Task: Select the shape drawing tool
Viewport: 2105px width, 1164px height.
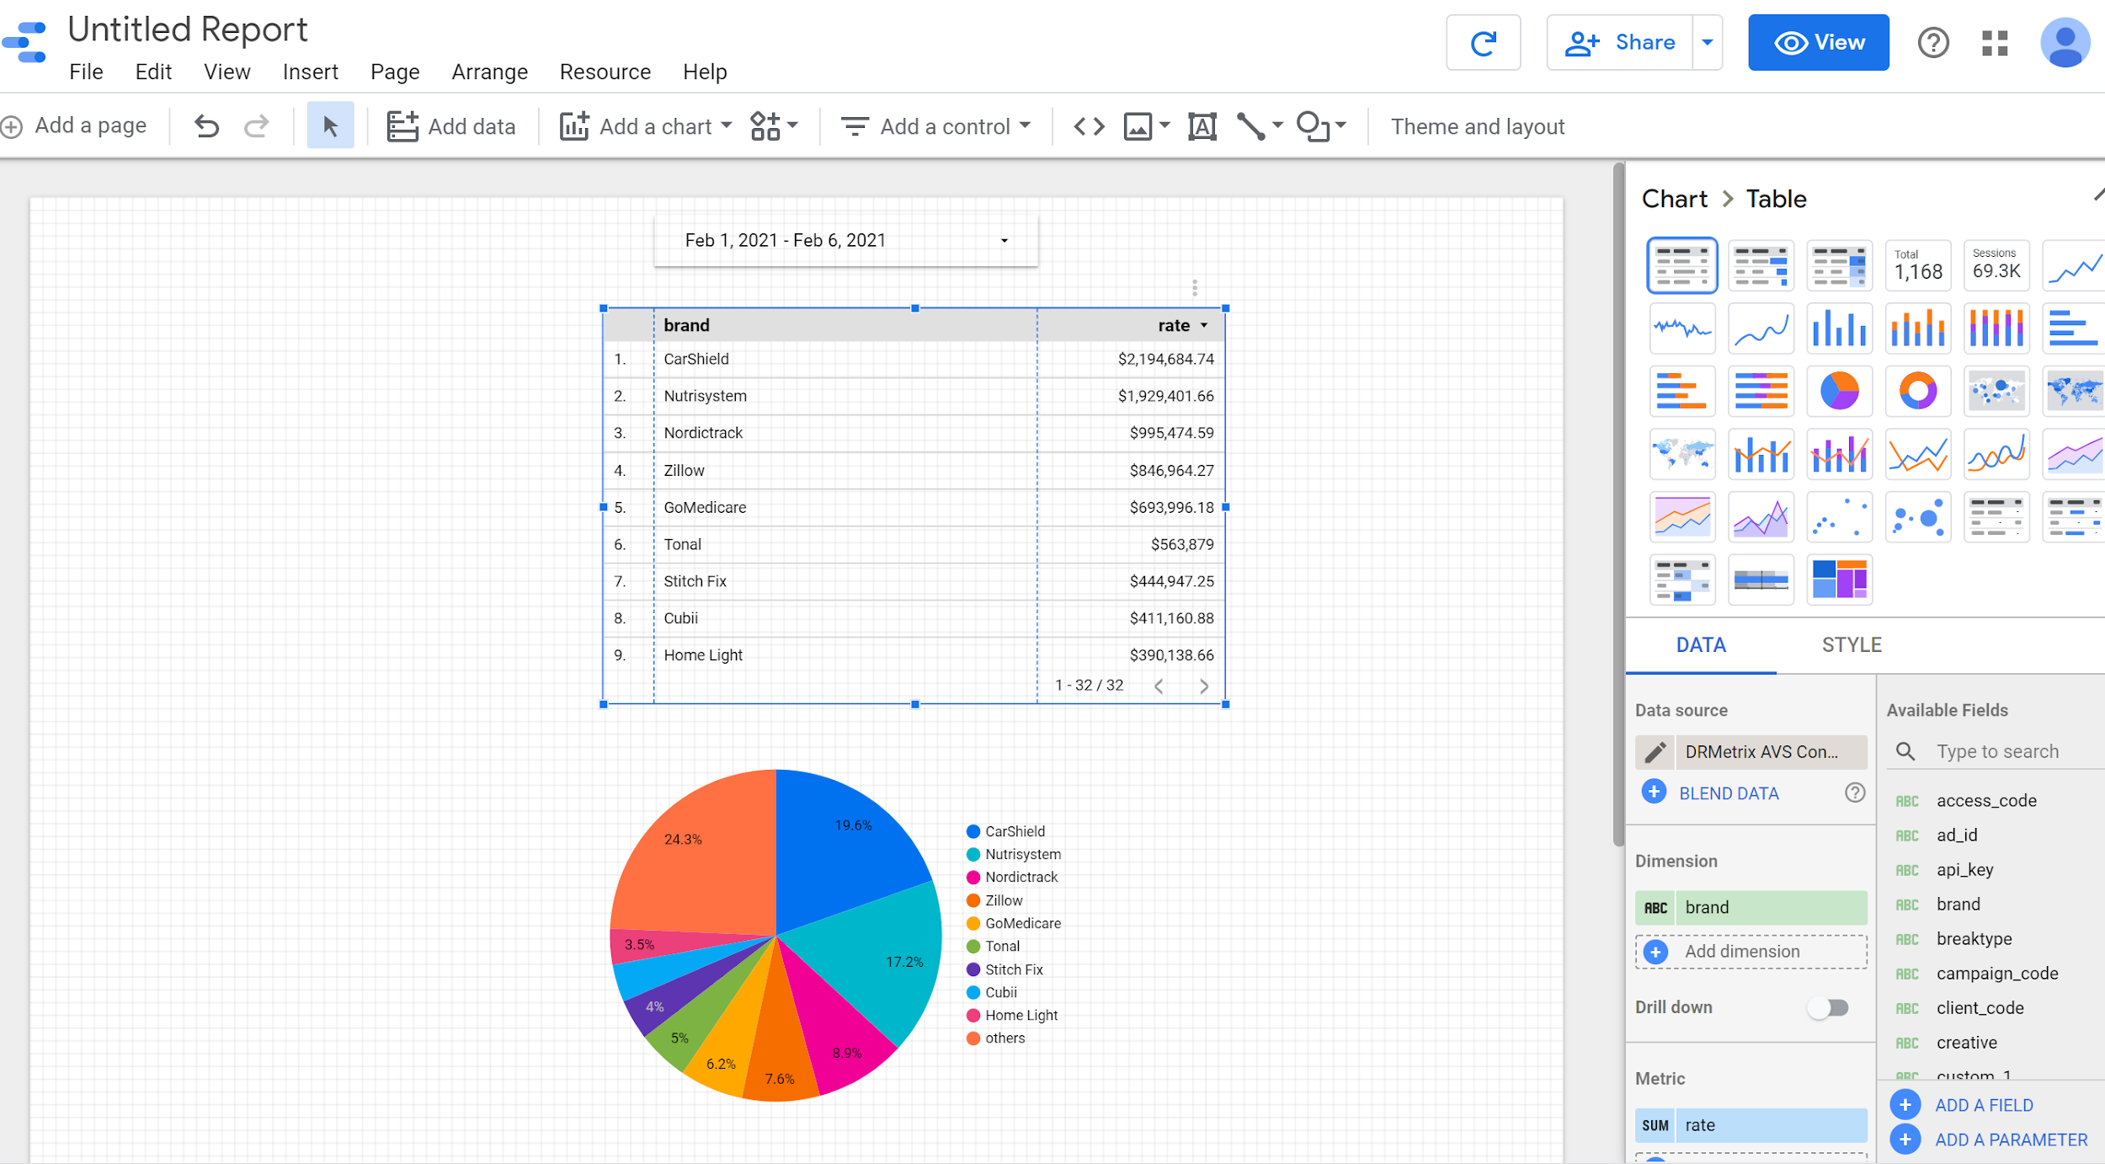Action: pyautogui.click(x=1313, y=126)
